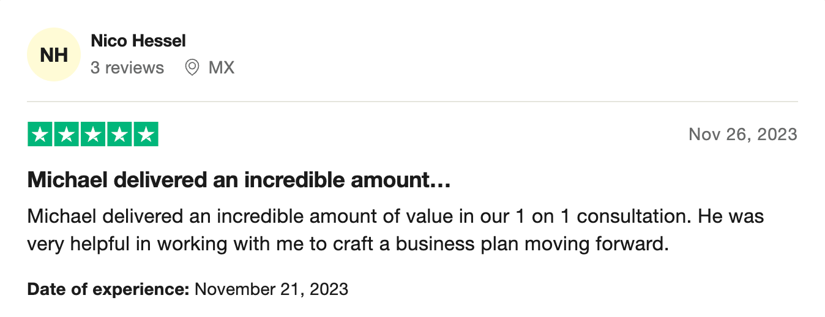Click the location pin icon
The image size is (825, 317).
(192, 67)
